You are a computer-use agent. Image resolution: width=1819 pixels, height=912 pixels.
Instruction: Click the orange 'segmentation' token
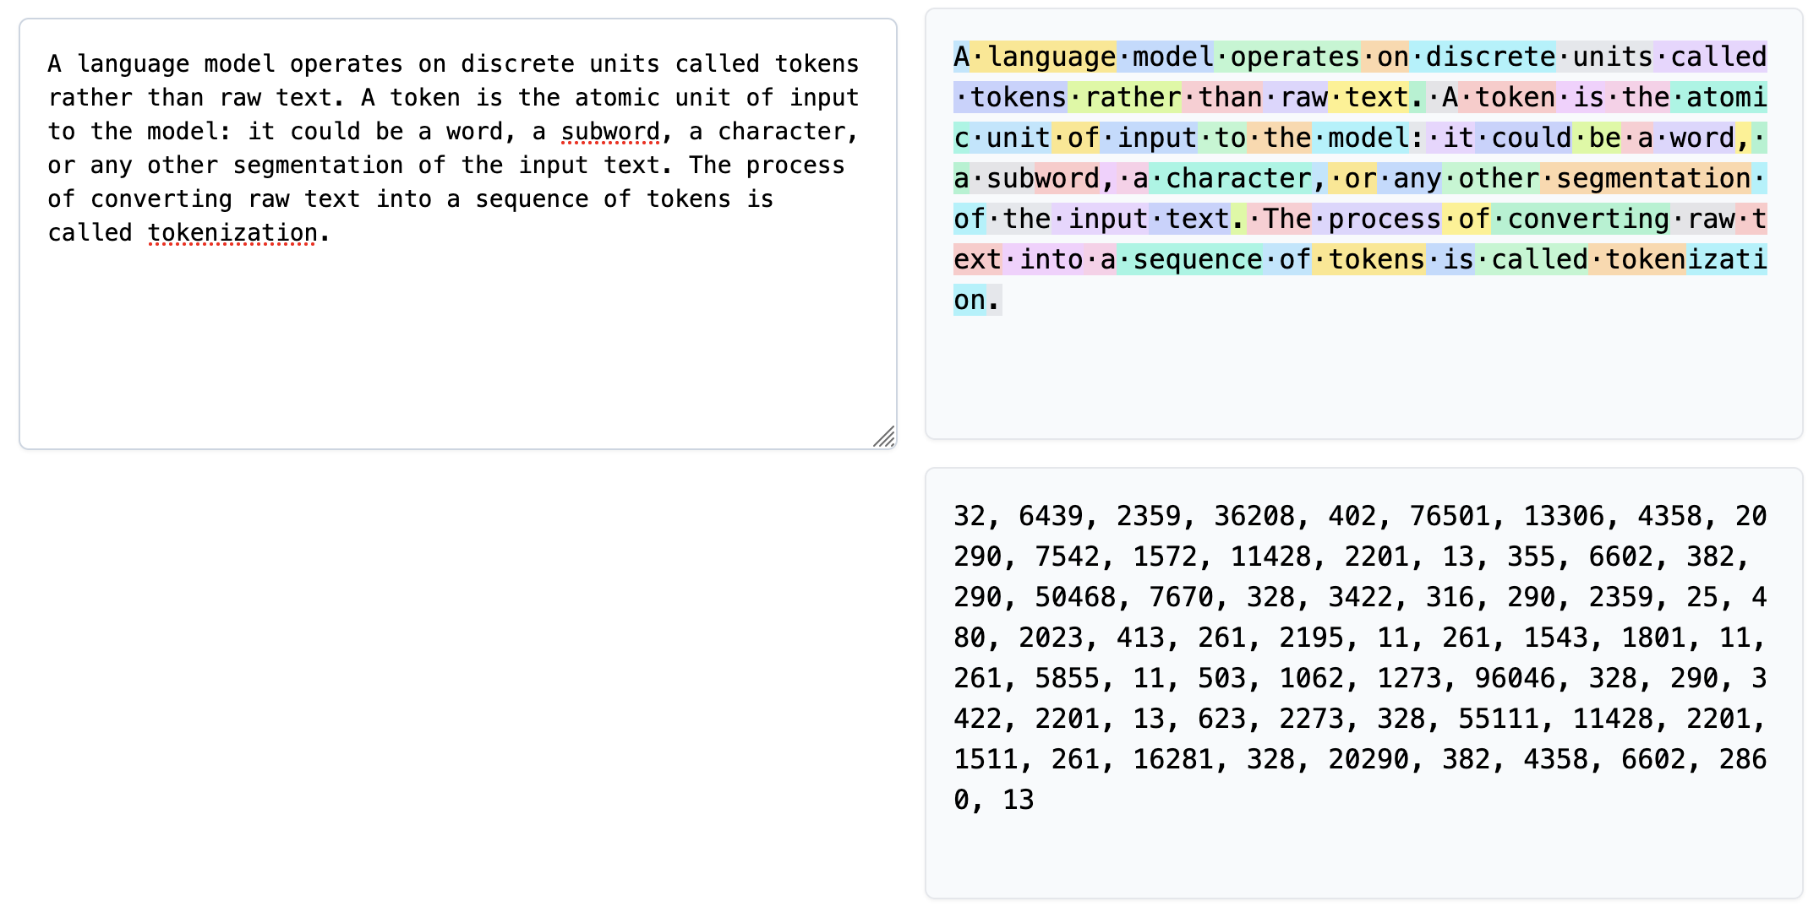(x=1645, y=179)
